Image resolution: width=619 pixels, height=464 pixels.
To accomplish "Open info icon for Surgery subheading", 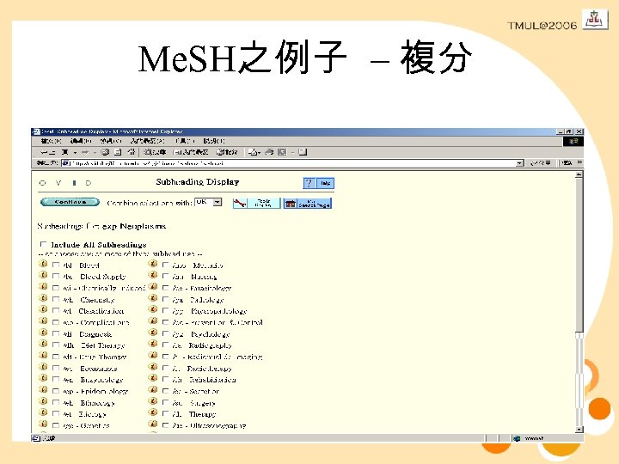I will 153,401.
